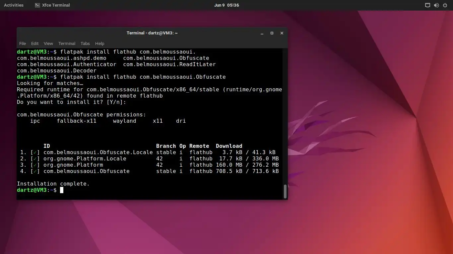The height and width of the screenshot is (254, 453).
Task: Click the power icon in top bar
Action: click(445, 5)
